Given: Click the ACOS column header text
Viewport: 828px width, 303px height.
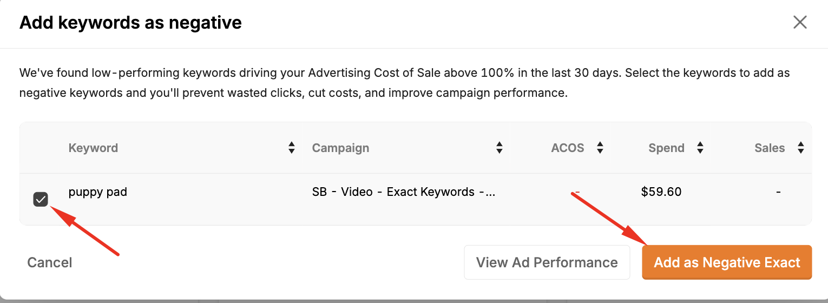Looking at the screenshot, I should (568, 148).
